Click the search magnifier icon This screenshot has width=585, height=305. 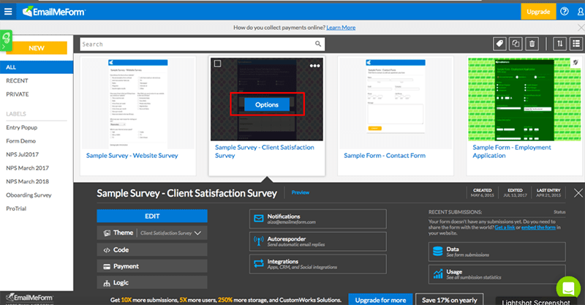click(x=317, y=44)
